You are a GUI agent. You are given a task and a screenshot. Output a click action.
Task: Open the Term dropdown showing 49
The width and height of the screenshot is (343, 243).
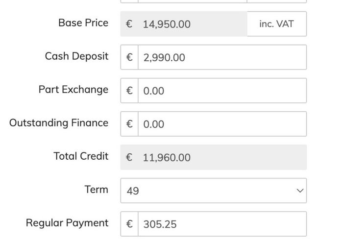click(214, 191)
